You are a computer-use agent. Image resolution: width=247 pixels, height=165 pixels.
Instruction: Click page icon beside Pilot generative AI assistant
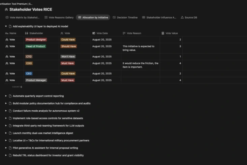10,148
